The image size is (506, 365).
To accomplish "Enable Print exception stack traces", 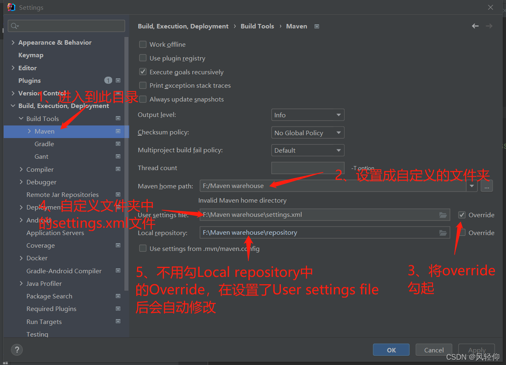I will (x=143, y=85).
